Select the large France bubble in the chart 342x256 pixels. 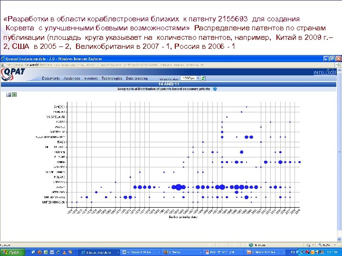241,152
